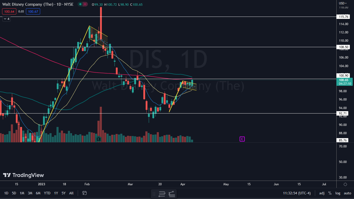
Task: Select the 6M time range
Action: coord(38,193)
